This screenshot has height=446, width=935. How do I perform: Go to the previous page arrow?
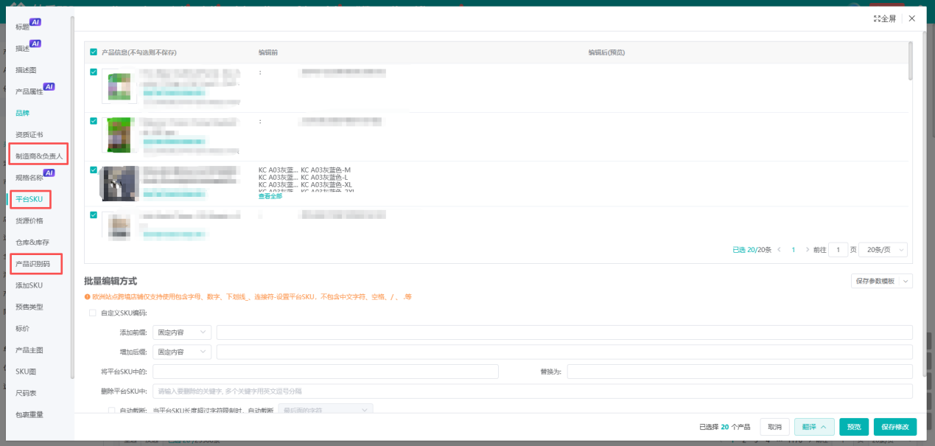pos(780,250)
